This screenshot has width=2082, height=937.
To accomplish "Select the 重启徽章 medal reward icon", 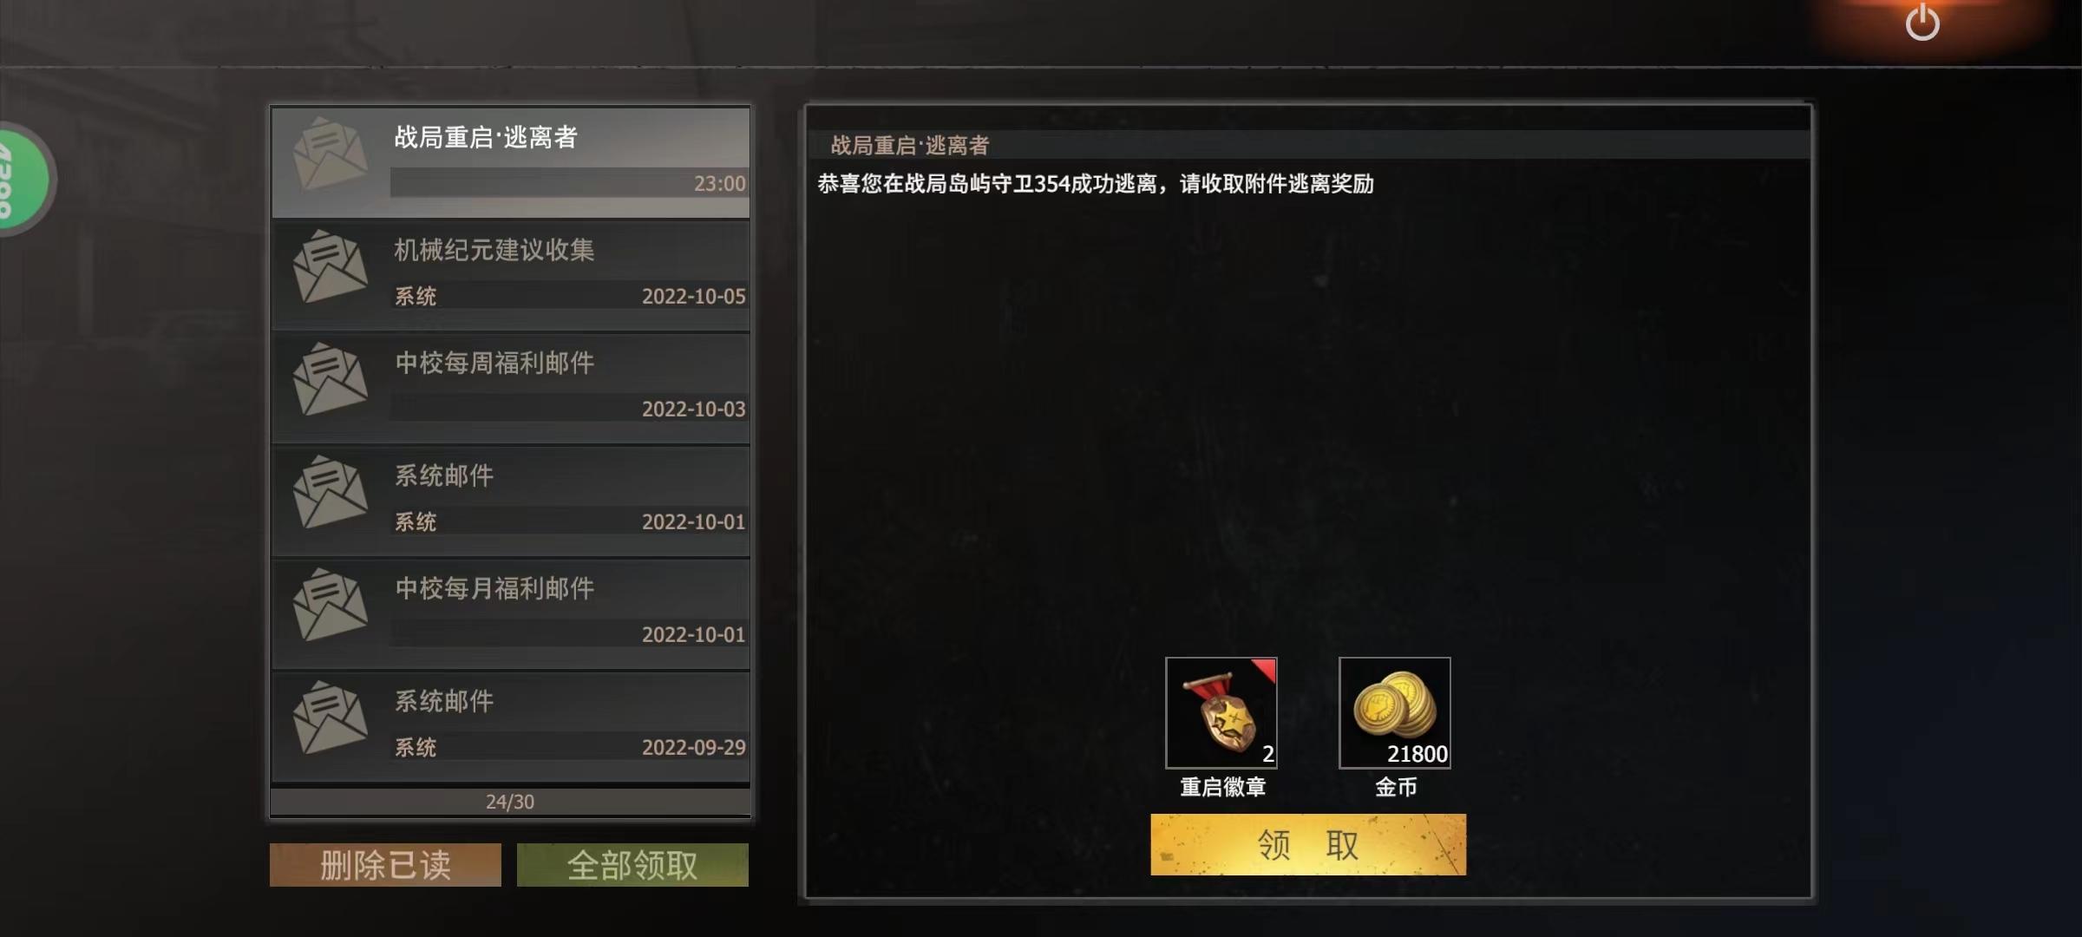I will (x=1221, y=712).
